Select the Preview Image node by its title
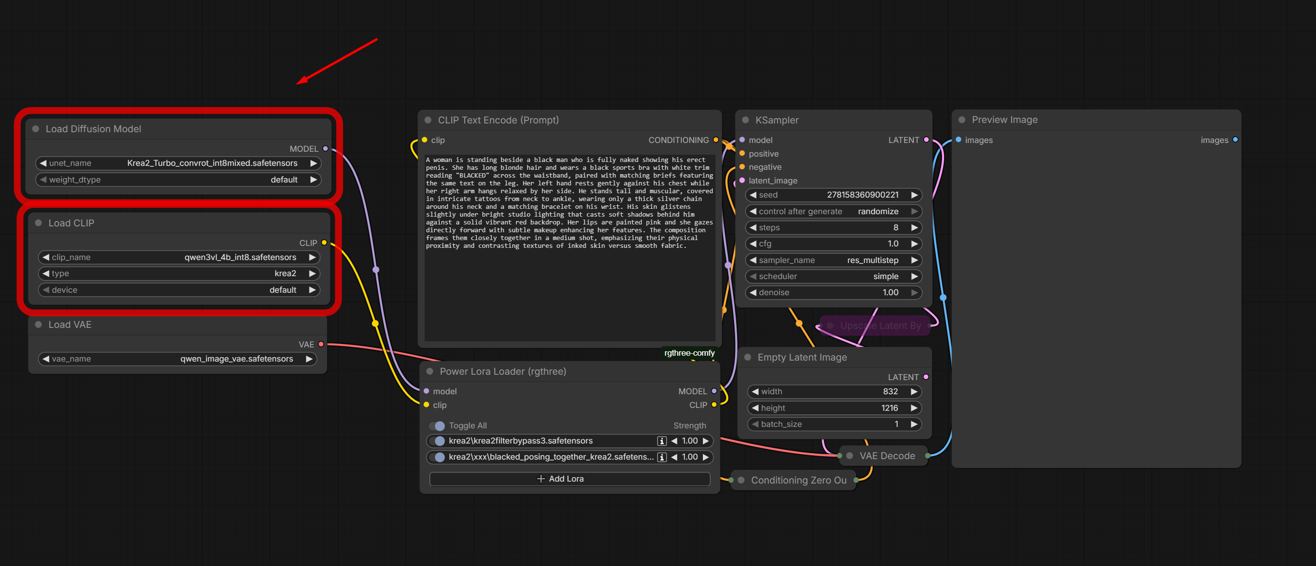 (x=1005, y=120)
